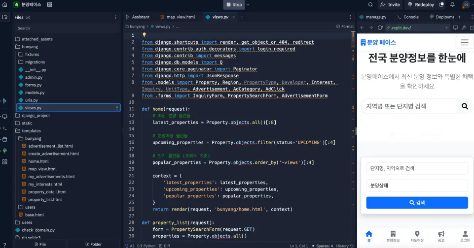The height and width of the screenshot is (248, 474).
Task: Click the magnifier search button in preview
Action: point(465,106)
